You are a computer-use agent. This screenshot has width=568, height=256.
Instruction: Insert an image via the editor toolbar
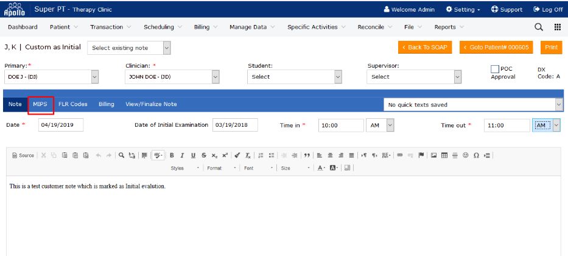click(x=434, y=155)
